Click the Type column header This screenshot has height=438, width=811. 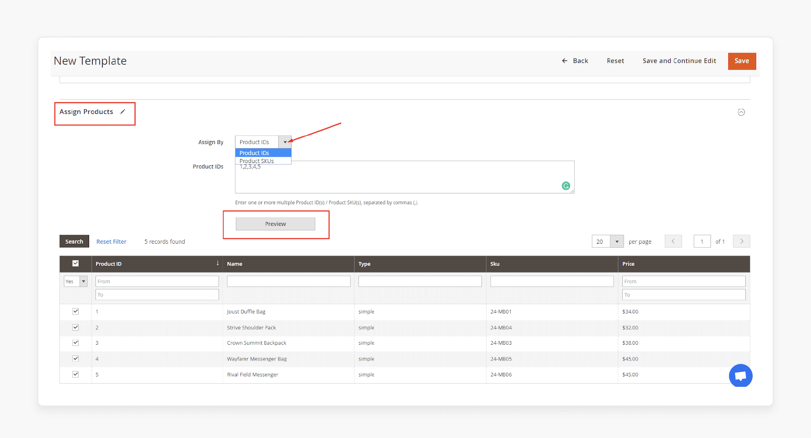(420, 264)
